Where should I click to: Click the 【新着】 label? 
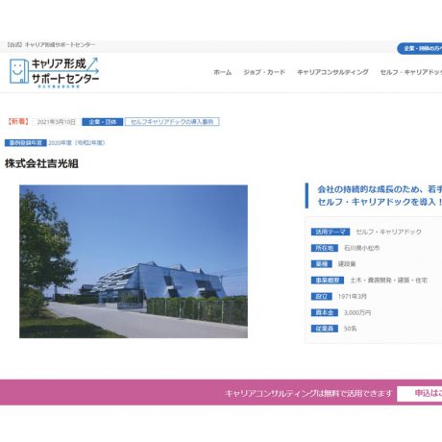18,122
